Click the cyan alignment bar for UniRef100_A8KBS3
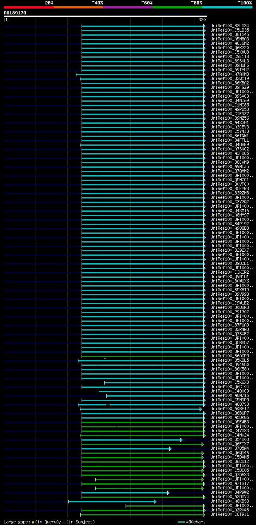Image resolution: width=256 pixels, height=525 pixels. tap(112, 501)
